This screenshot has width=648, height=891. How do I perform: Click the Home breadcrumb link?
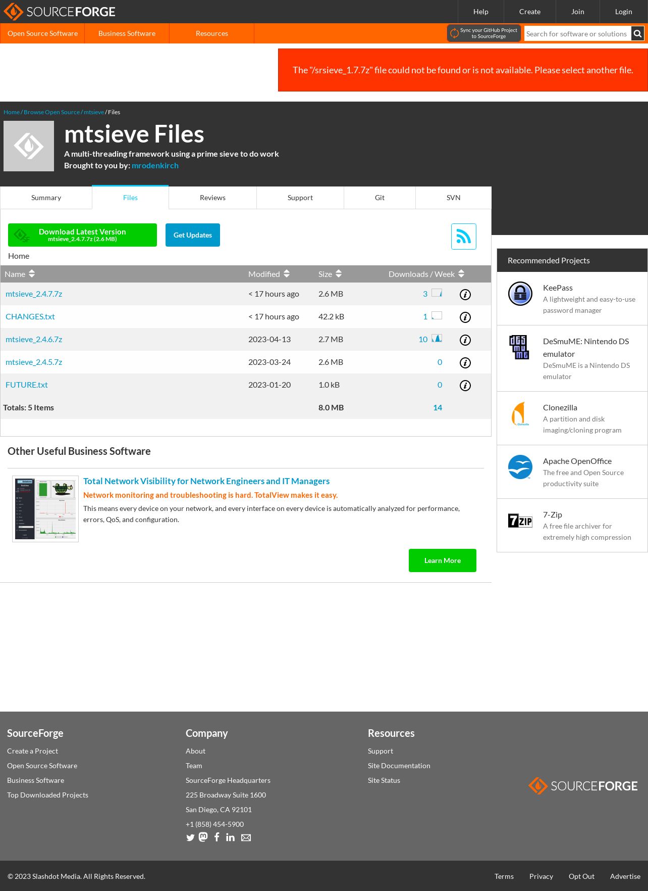click(12, 112)
